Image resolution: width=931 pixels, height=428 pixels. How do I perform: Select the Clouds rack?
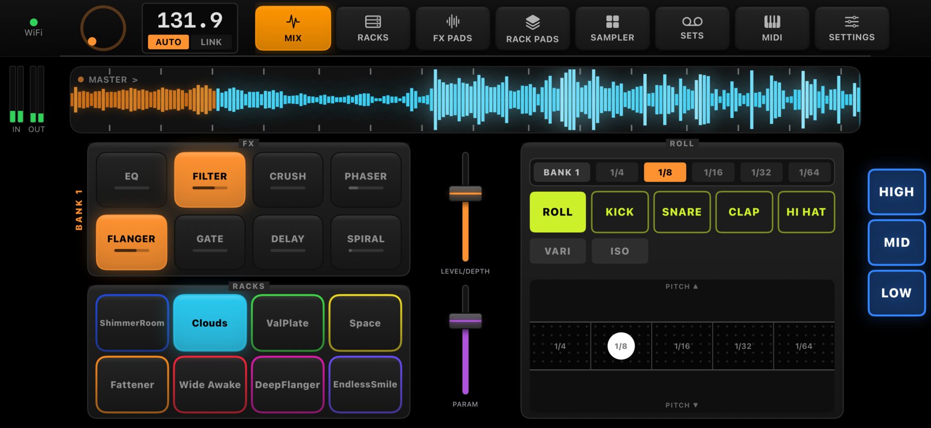click(209, 323)
